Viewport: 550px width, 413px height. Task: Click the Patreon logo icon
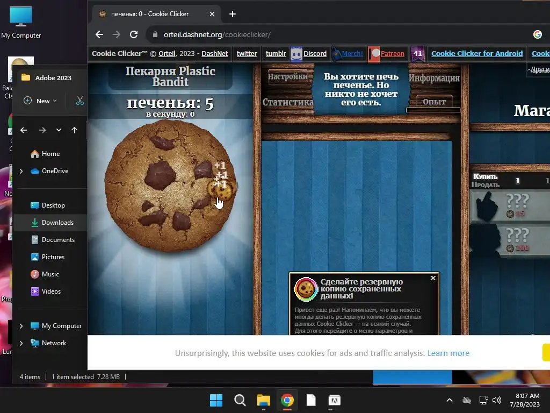[374, 54]
